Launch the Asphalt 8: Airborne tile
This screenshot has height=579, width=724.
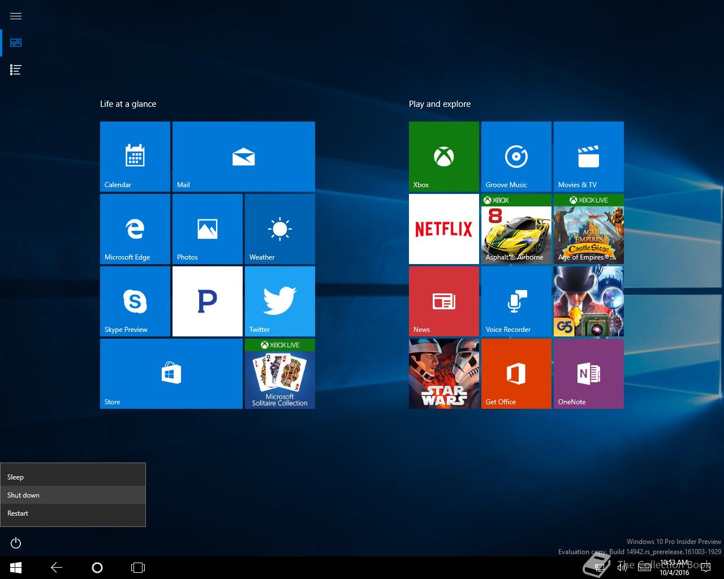tap(516, 229)
